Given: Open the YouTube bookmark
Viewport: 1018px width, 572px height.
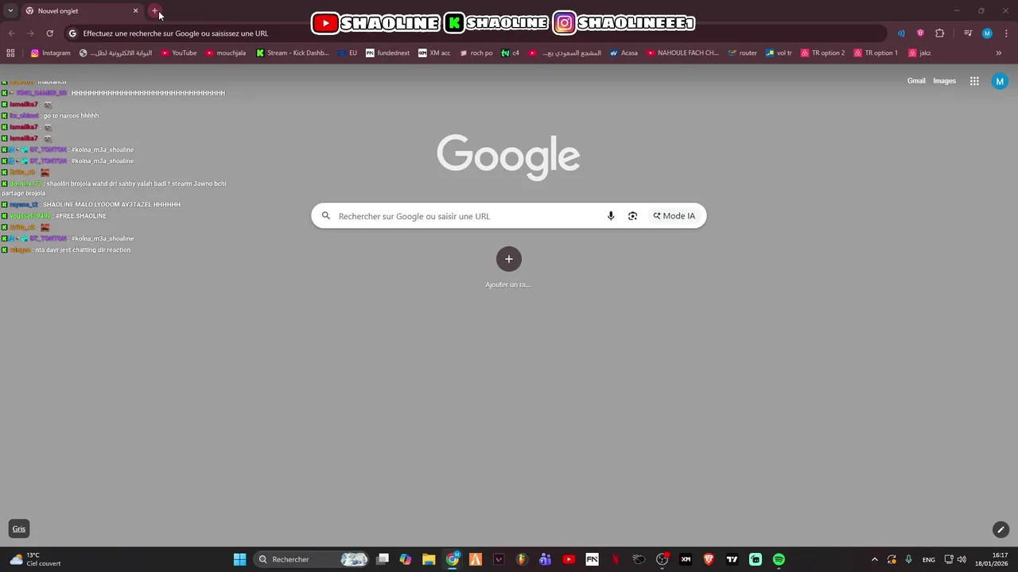Looking at the screenshot, I should pos(178,53).
